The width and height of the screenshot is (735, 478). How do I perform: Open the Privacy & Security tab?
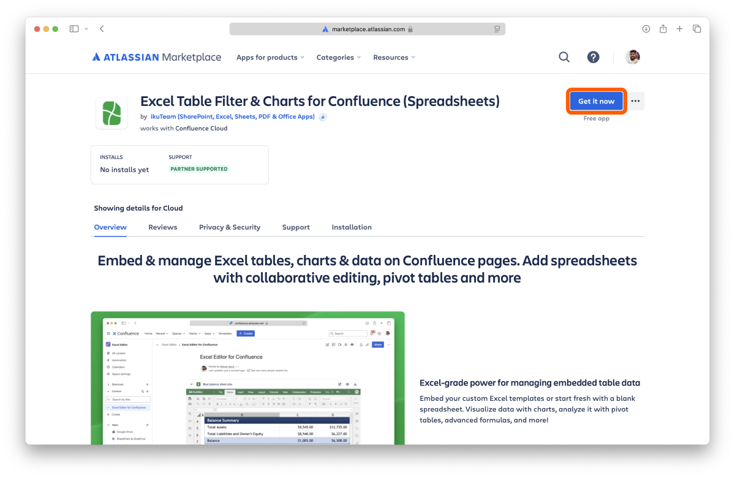click(x=230, y=227)
